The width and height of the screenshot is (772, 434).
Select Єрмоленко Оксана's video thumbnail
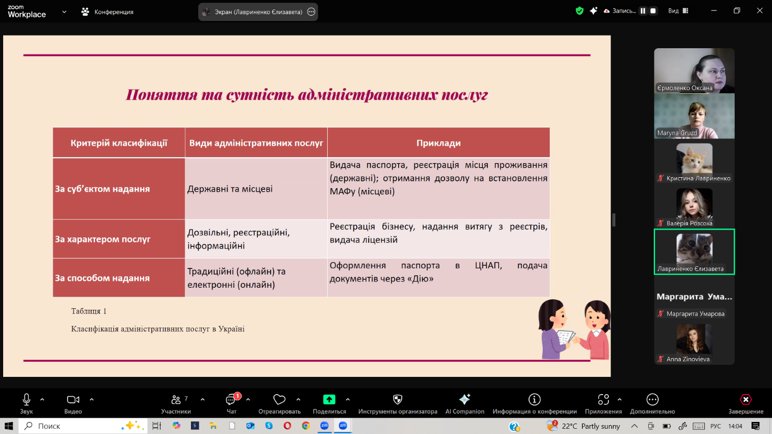coord(694,71)
